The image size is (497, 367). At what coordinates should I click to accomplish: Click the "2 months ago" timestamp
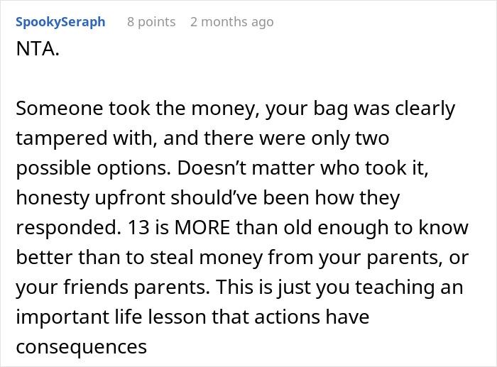coord(231,22)
